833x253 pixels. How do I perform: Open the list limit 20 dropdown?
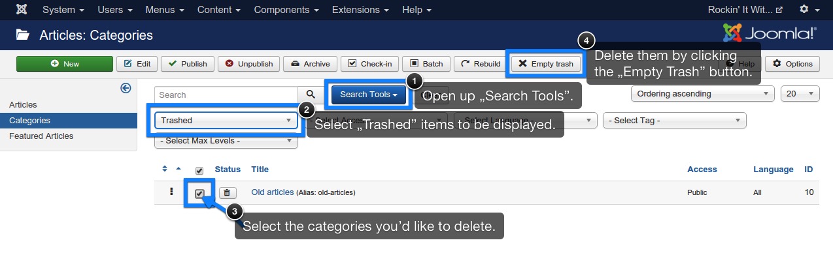pos(800,94)
